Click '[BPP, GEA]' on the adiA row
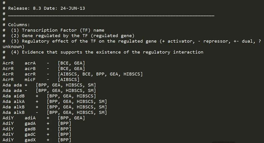The image size is (264, 143). 71,118
